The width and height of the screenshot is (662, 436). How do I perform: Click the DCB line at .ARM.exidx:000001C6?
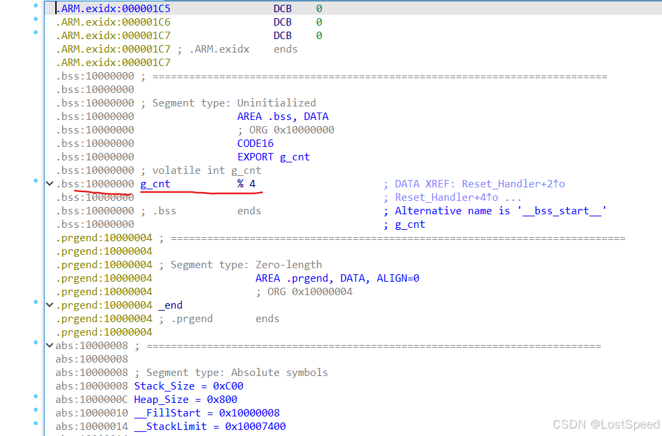(x=189, y=22)
